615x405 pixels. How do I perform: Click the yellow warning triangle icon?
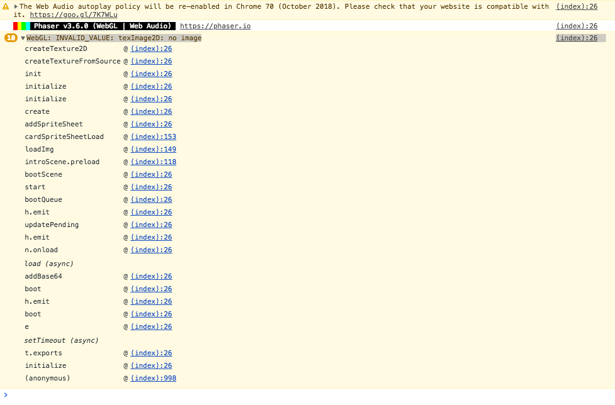(x=6, y=6)
